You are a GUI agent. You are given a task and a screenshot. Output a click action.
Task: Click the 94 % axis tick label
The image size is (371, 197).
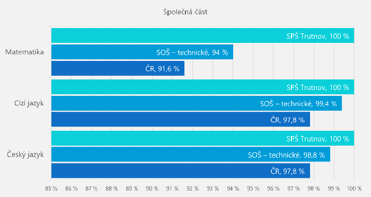tap(233, 189)
